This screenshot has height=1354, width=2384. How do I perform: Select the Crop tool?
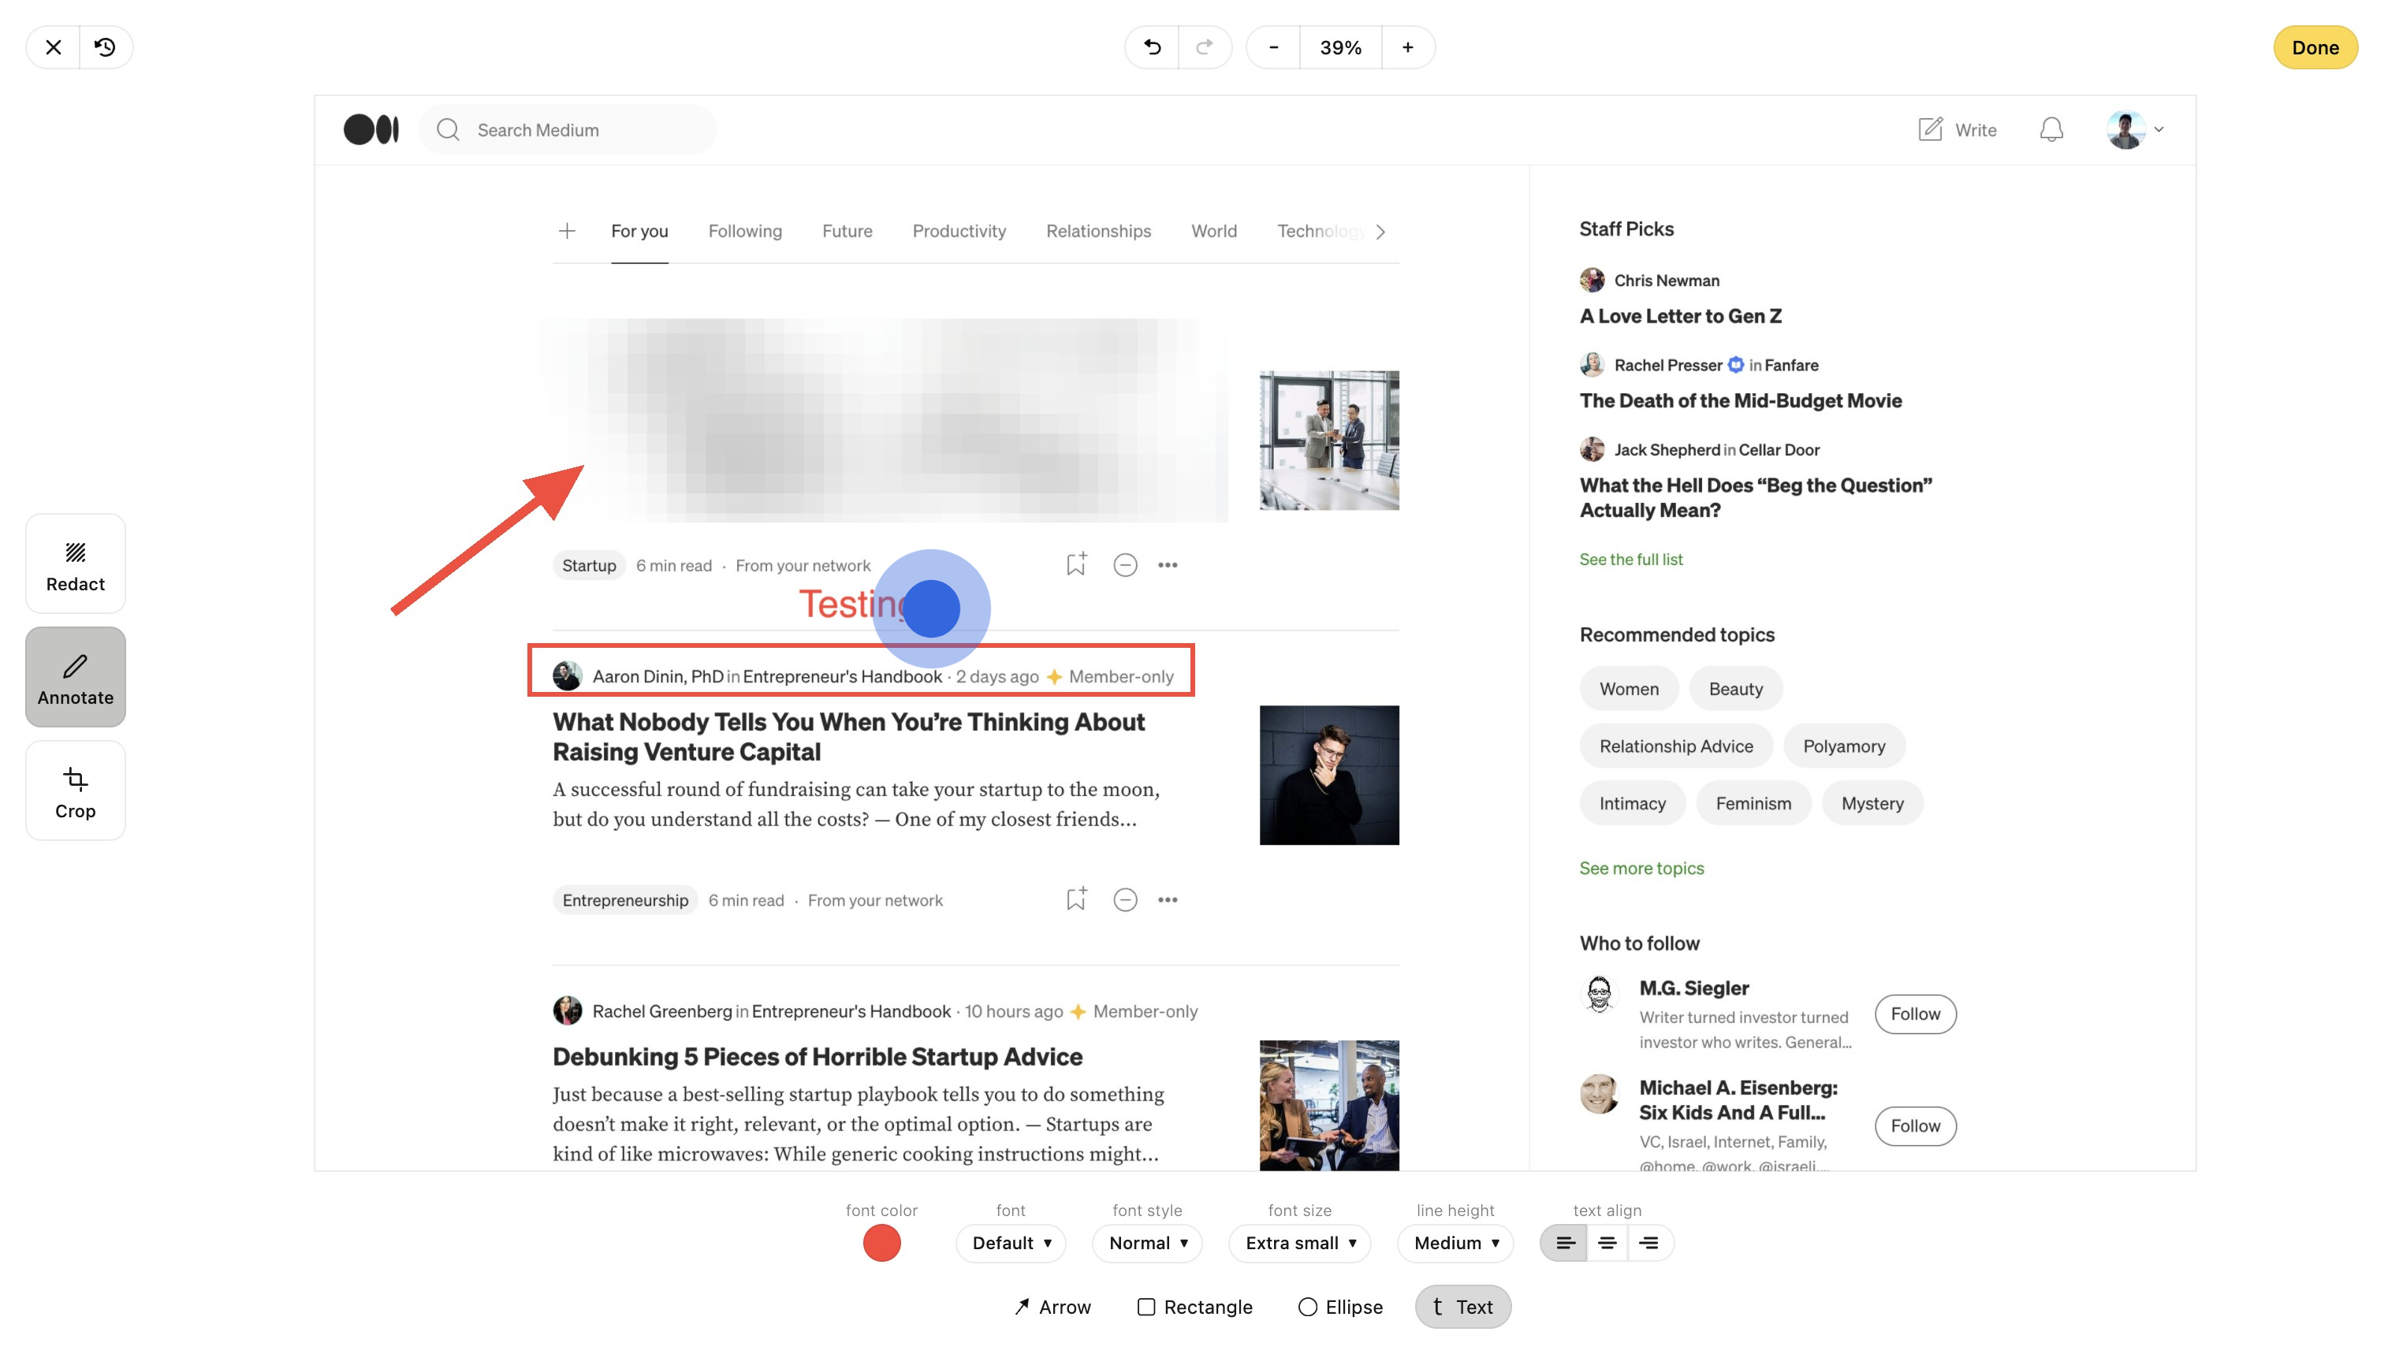(x=76, y=791)
